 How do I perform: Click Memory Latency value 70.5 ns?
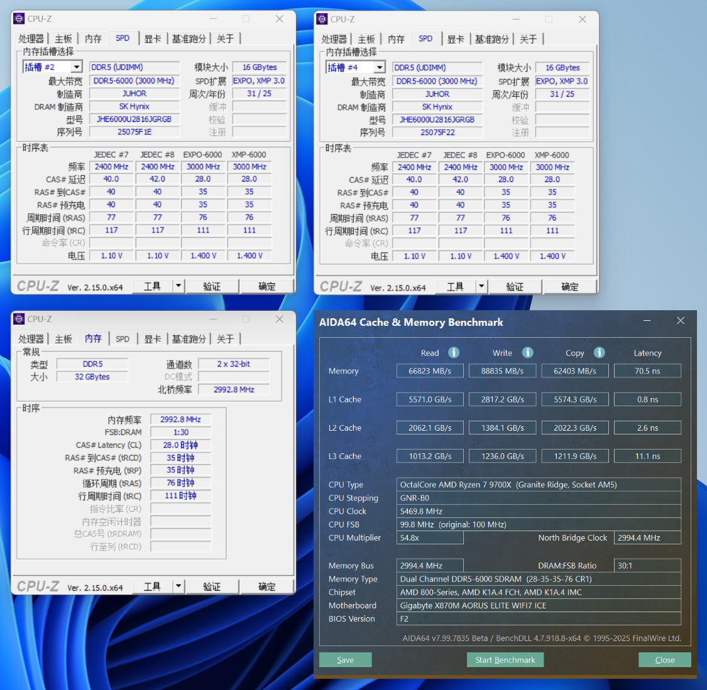pos(647,371)
